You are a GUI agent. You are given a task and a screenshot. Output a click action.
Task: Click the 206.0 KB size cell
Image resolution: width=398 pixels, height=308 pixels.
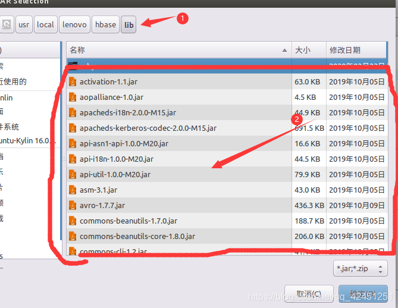tap(309, 237)
